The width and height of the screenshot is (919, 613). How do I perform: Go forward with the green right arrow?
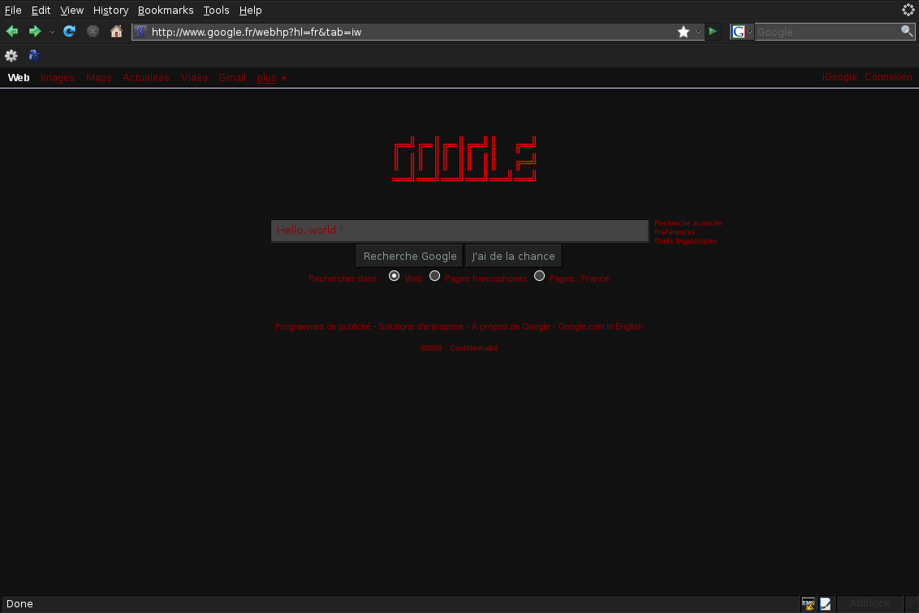pyautogui.click(x=35, y=32)
